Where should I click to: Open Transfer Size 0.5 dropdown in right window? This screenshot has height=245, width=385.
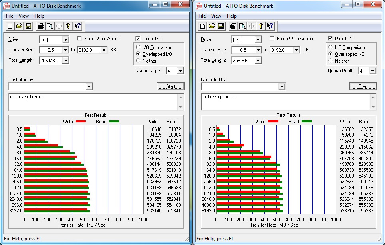coord(258,50)
